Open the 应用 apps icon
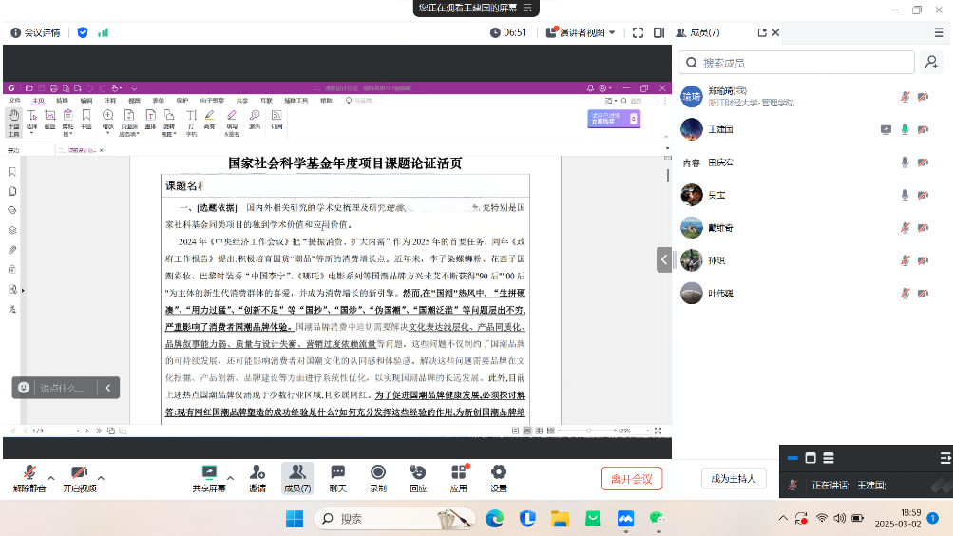This screenshot has height=536, width=953. click(x=459, y=477)
